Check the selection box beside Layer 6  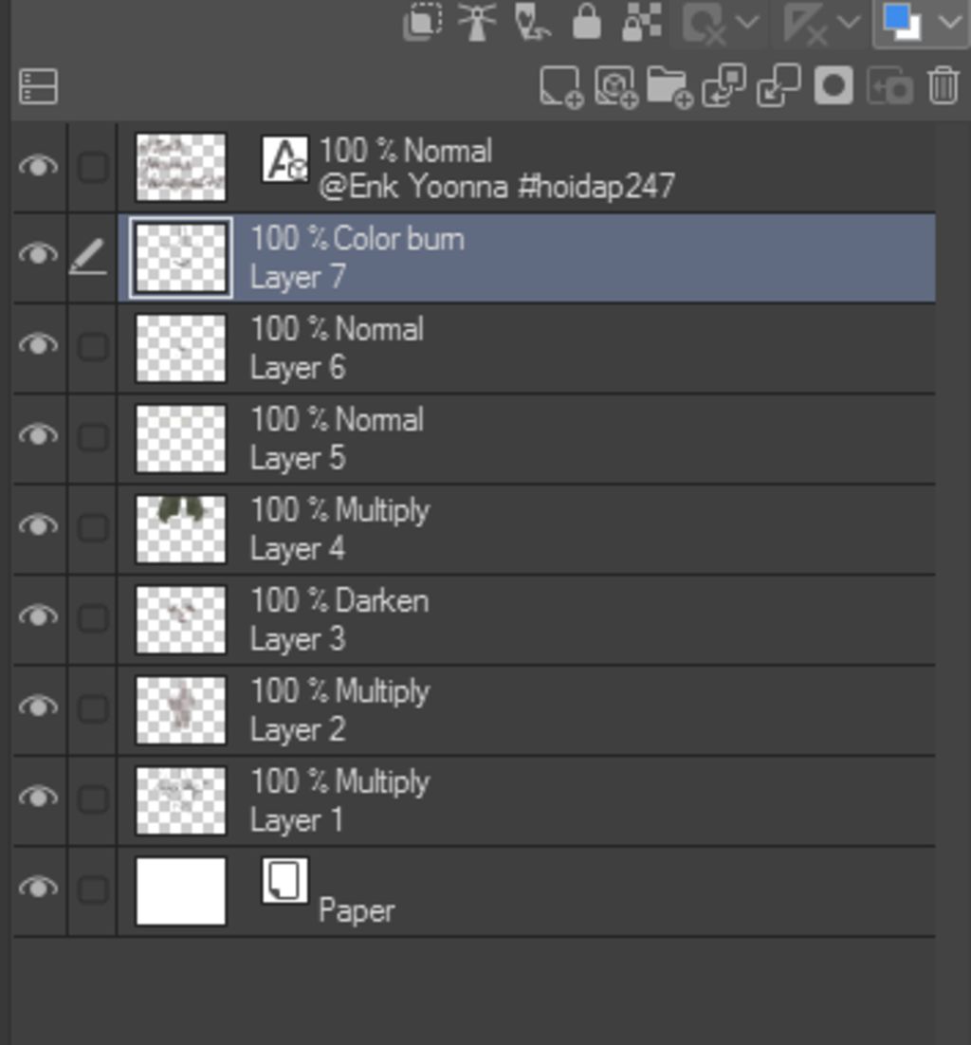click(x=93, y=346)
